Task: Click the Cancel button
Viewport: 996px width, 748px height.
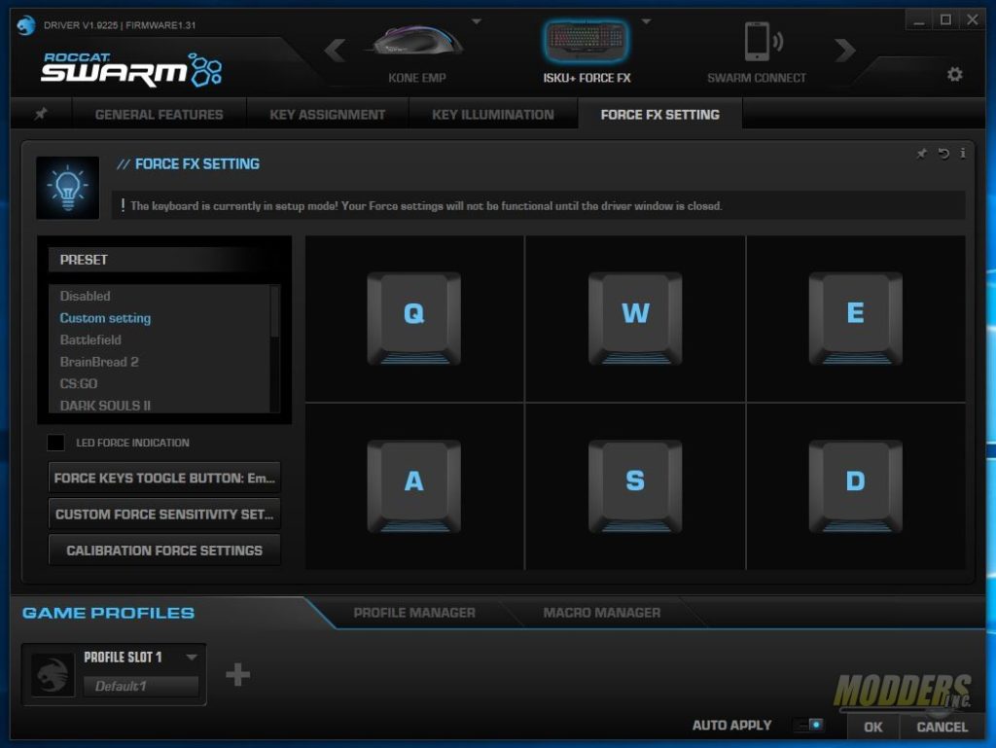Action: click(x=942, y=727)
